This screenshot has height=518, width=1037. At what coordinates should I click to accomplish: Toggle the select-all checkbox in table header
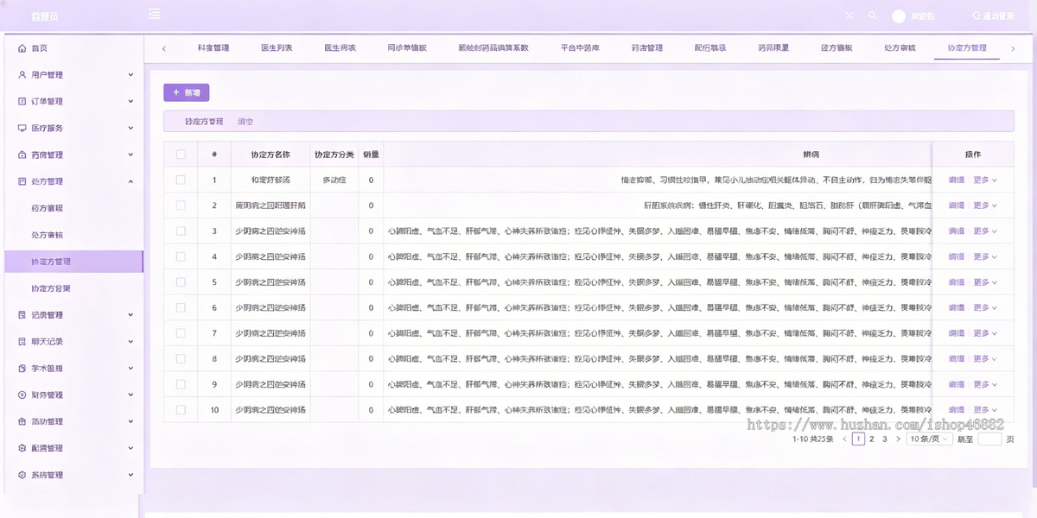pyautogui.click(x=181, y=155)
